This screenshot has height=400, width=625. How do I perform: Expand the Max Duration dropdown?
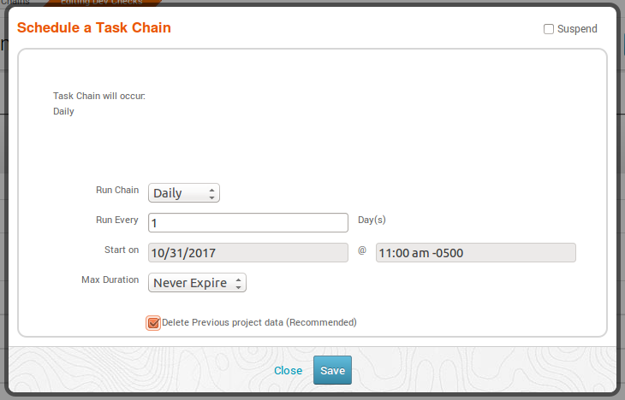tap(198, 282)
